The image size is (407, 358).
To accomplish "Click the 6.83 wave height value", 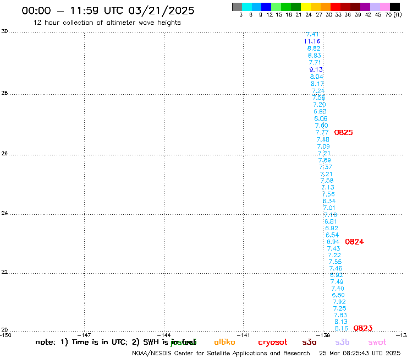I will click(x=320, y=112).
